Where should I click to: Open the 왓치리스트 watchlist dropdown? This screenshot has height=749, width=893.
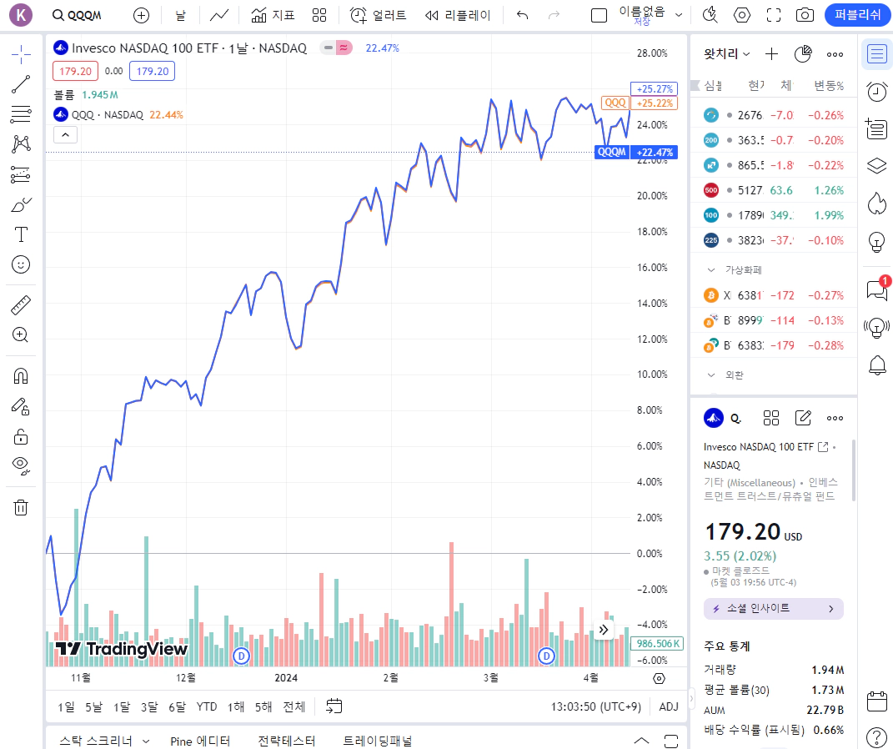pyautogui.click(x=727, y=54)
